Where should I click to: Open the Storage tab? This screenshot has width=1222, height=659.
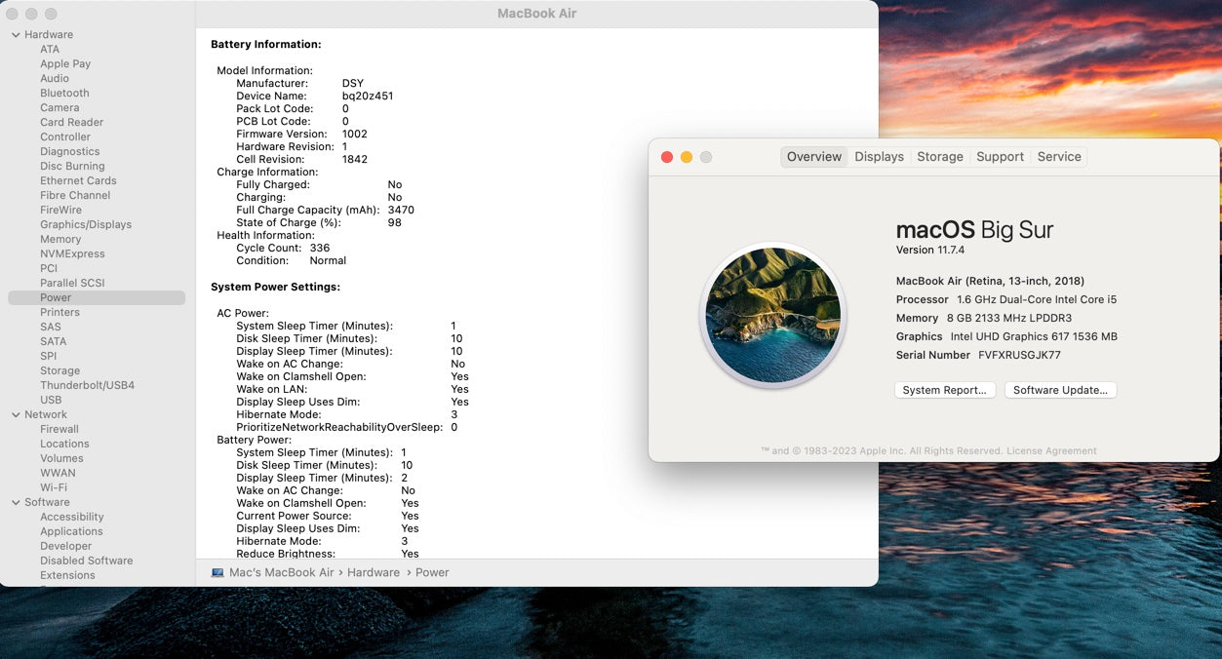coord(939,157)
